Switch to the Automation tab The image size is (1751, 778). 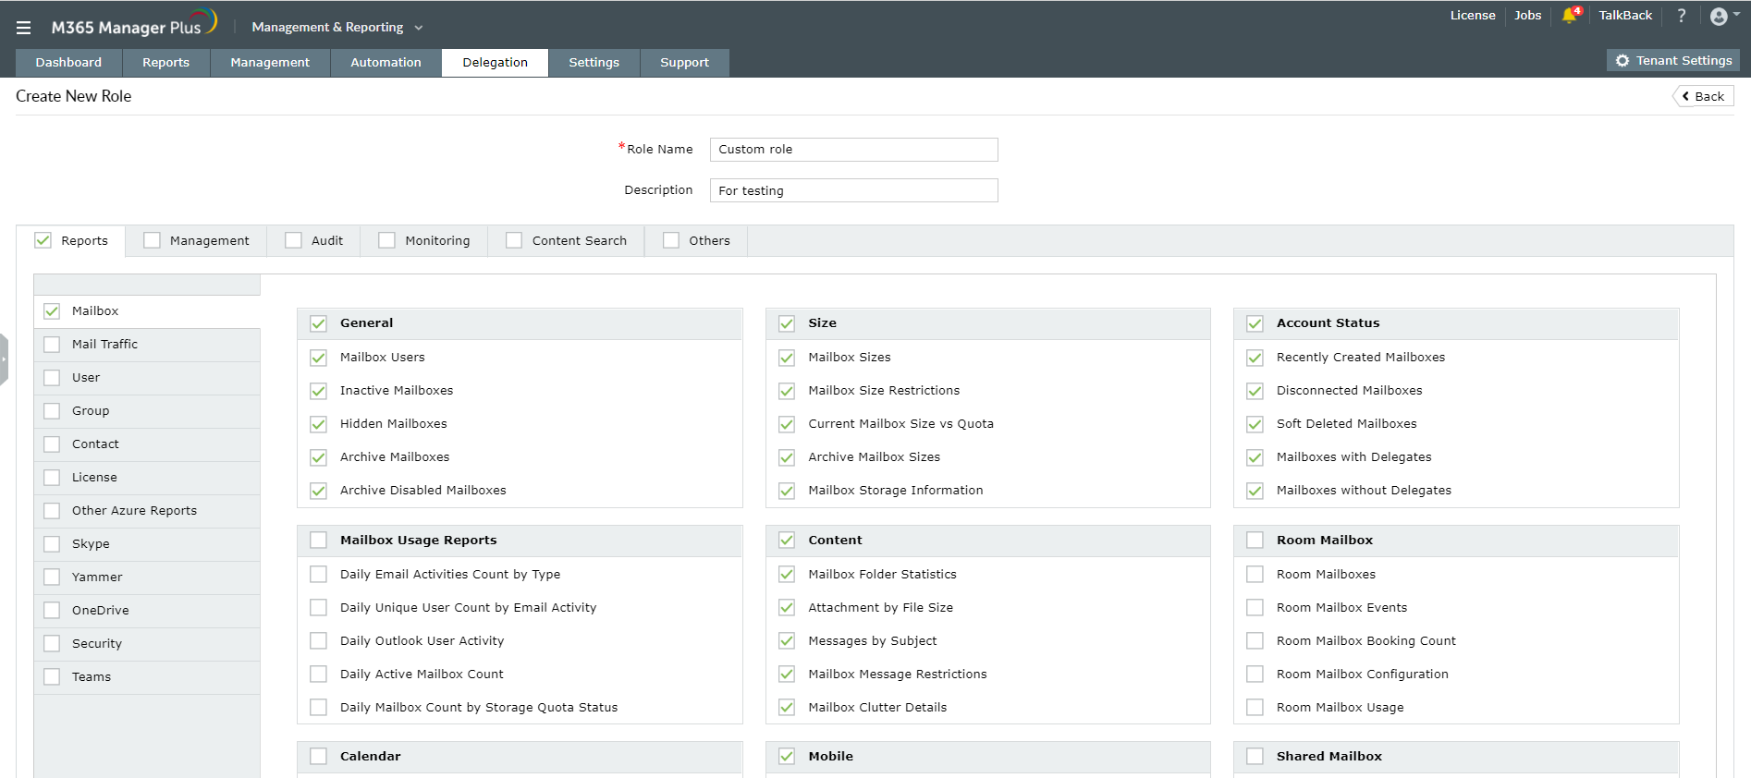click(x=386, y=63)
